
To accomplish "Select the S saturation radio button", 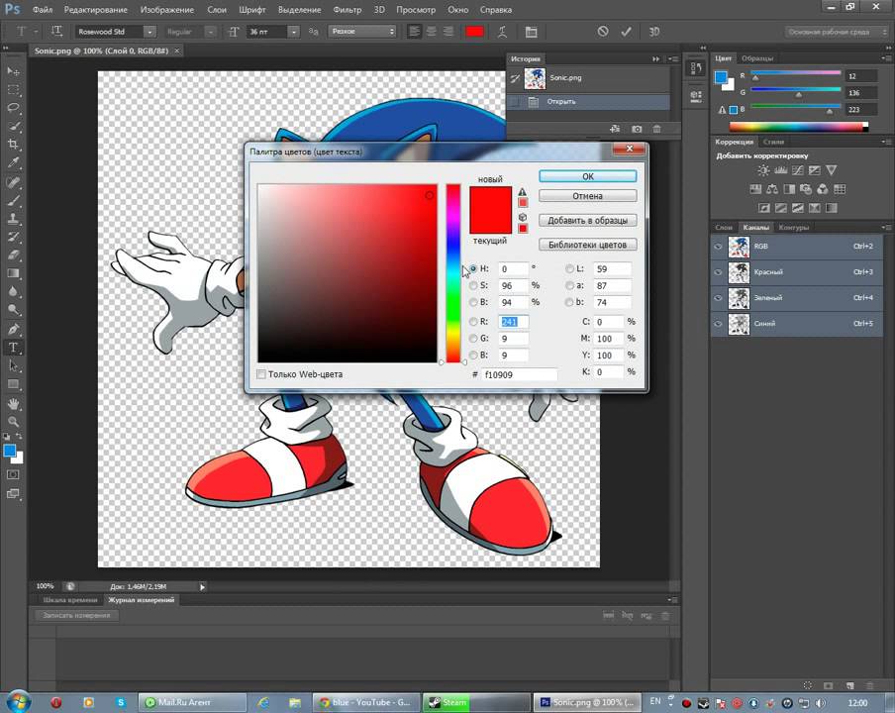I will point(473,285).
